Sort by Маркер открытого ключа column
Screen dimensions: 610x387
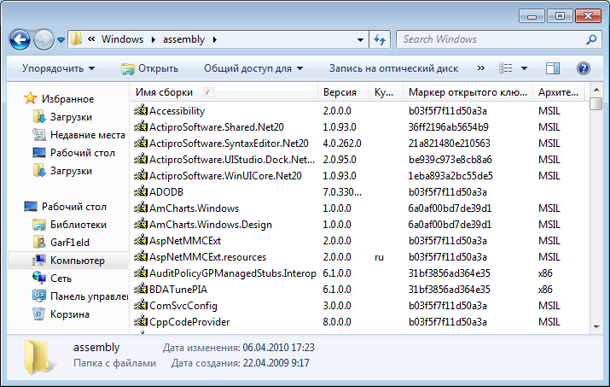click(468, 92)
